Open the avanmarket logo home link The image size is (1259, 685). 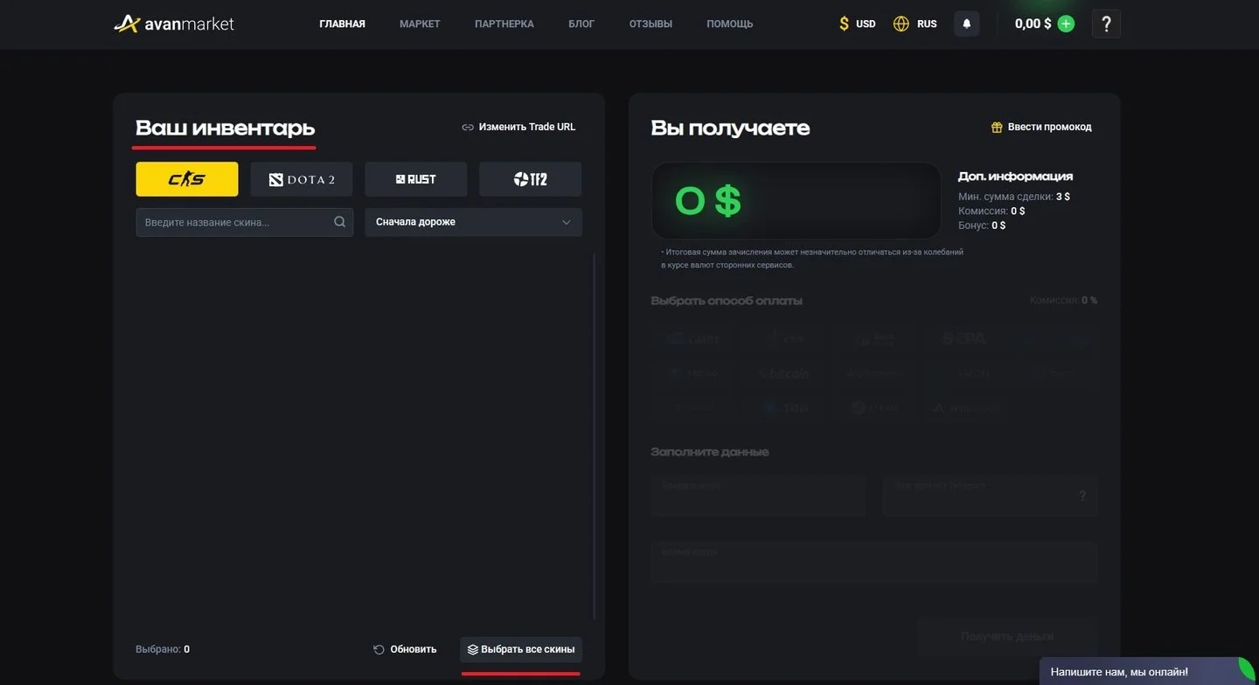tap(174, 24)
